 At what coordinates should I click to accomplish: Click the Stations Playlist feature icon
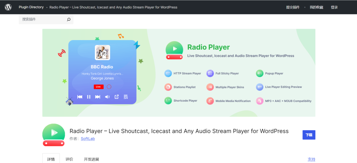pos(168,87)
